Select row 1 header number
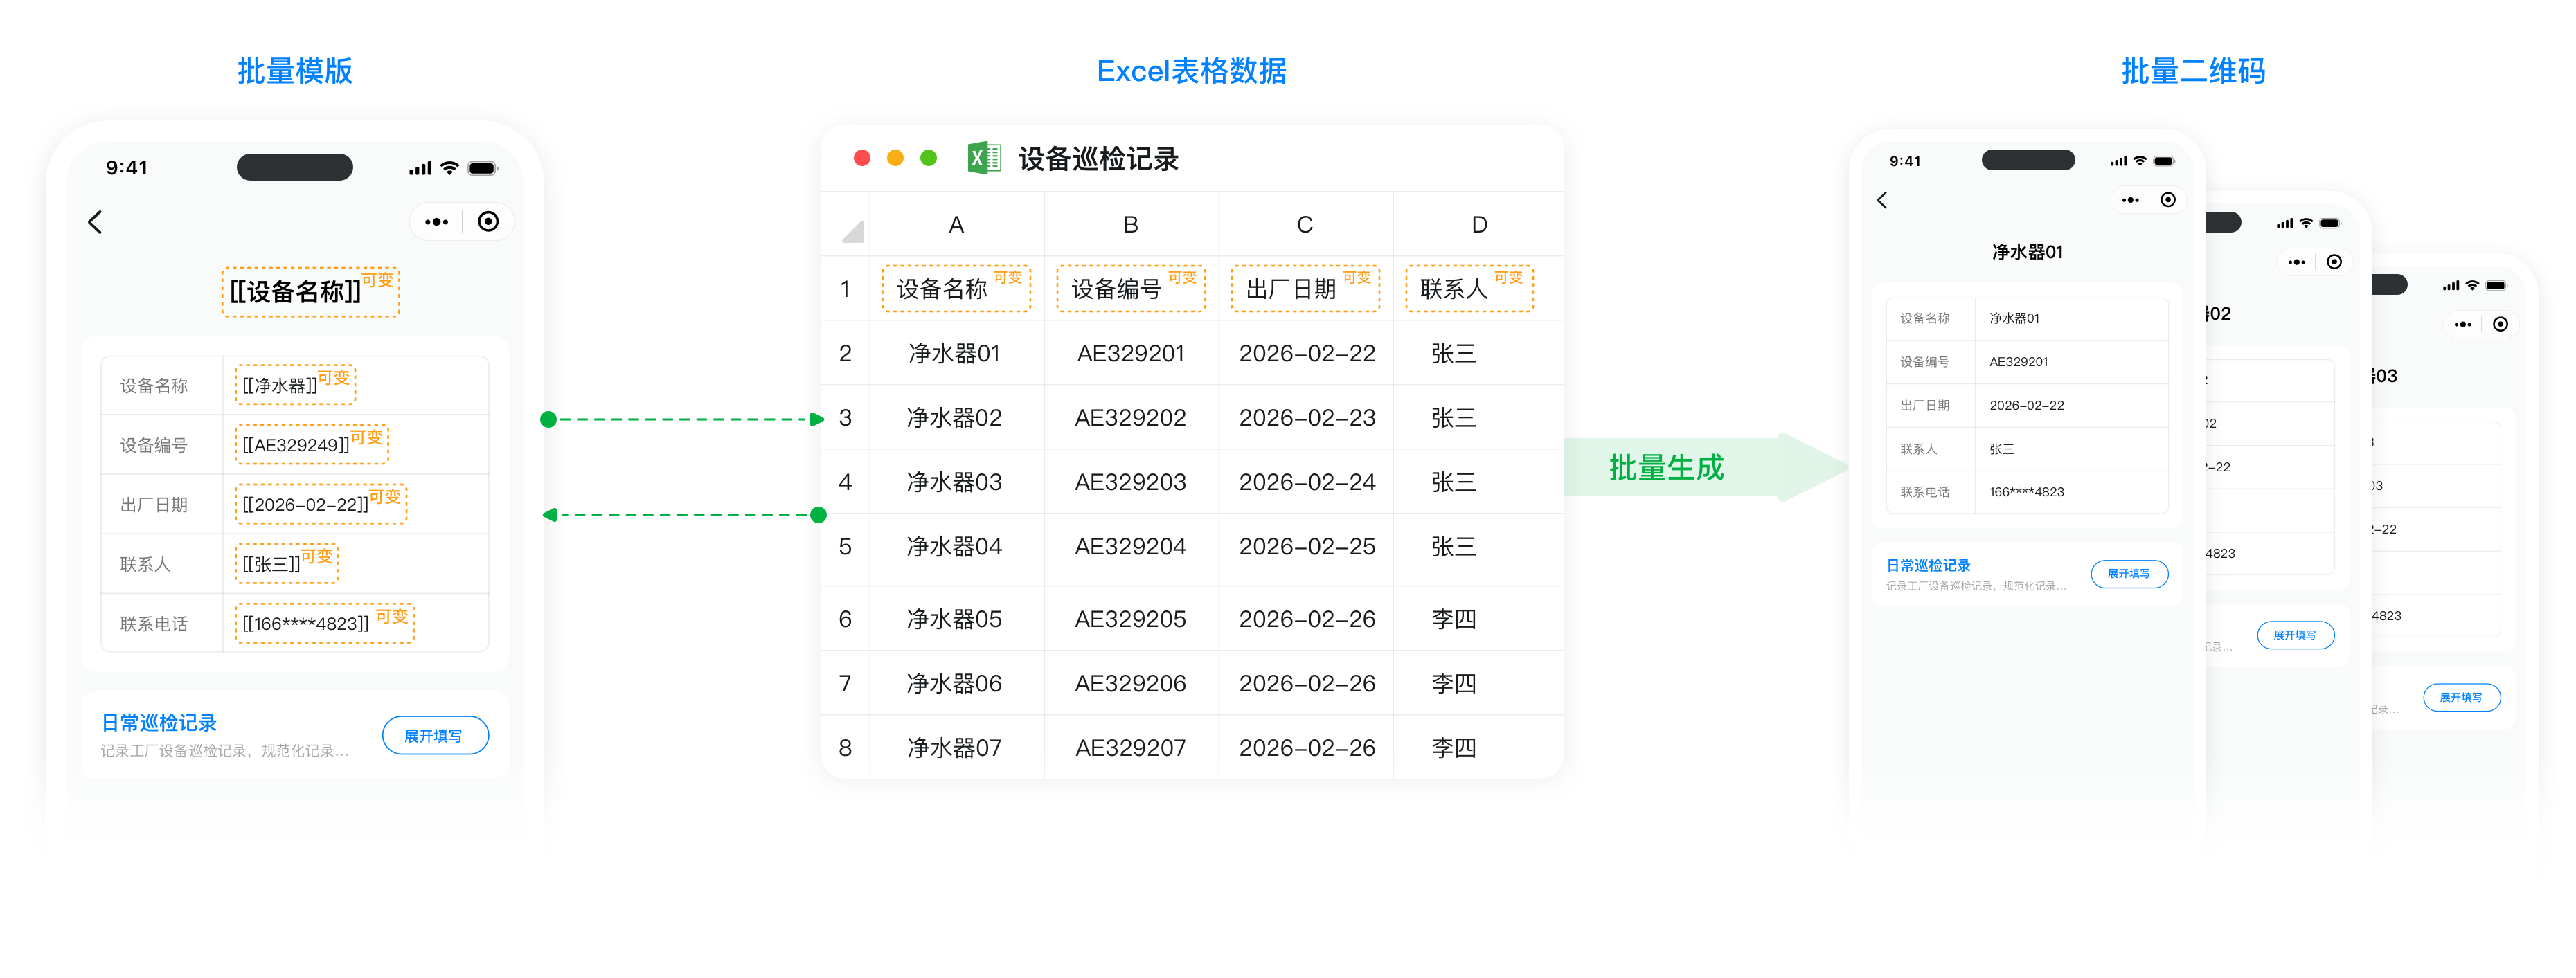Screen dimensions: 2576x978 [845, 289]
